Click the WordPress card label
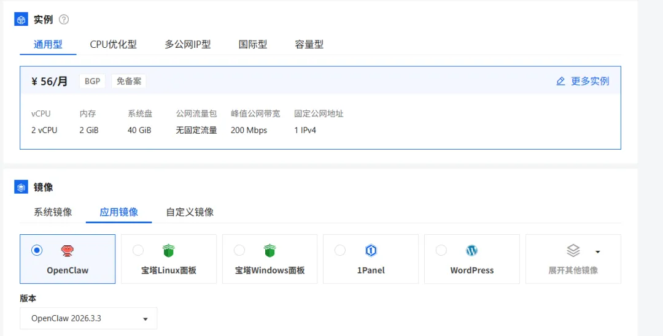The width and height of the screenshot is (663, 336). point(472,270)
